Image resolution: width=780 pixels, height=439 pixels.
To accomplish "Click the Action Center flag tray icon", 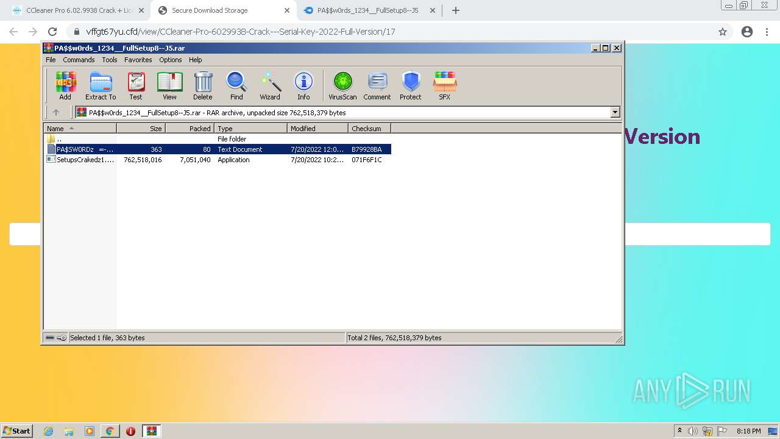I will point(721,431).
